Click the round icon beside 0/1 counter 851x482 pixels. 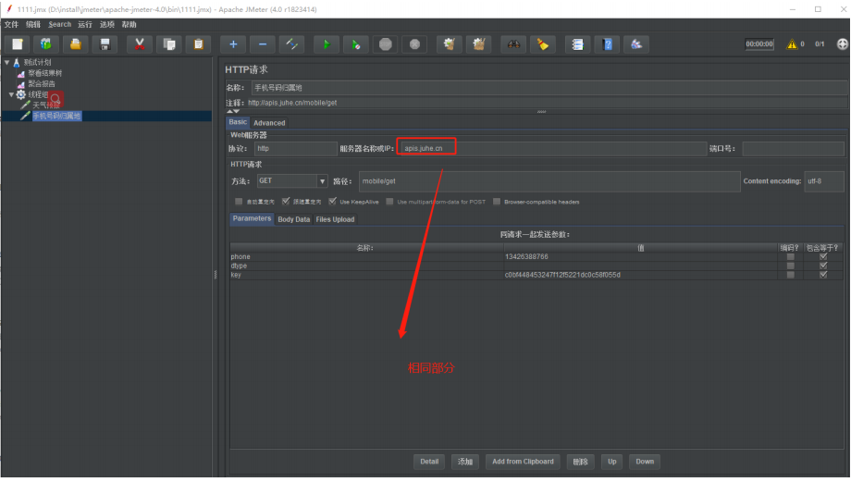coord(842,44)
